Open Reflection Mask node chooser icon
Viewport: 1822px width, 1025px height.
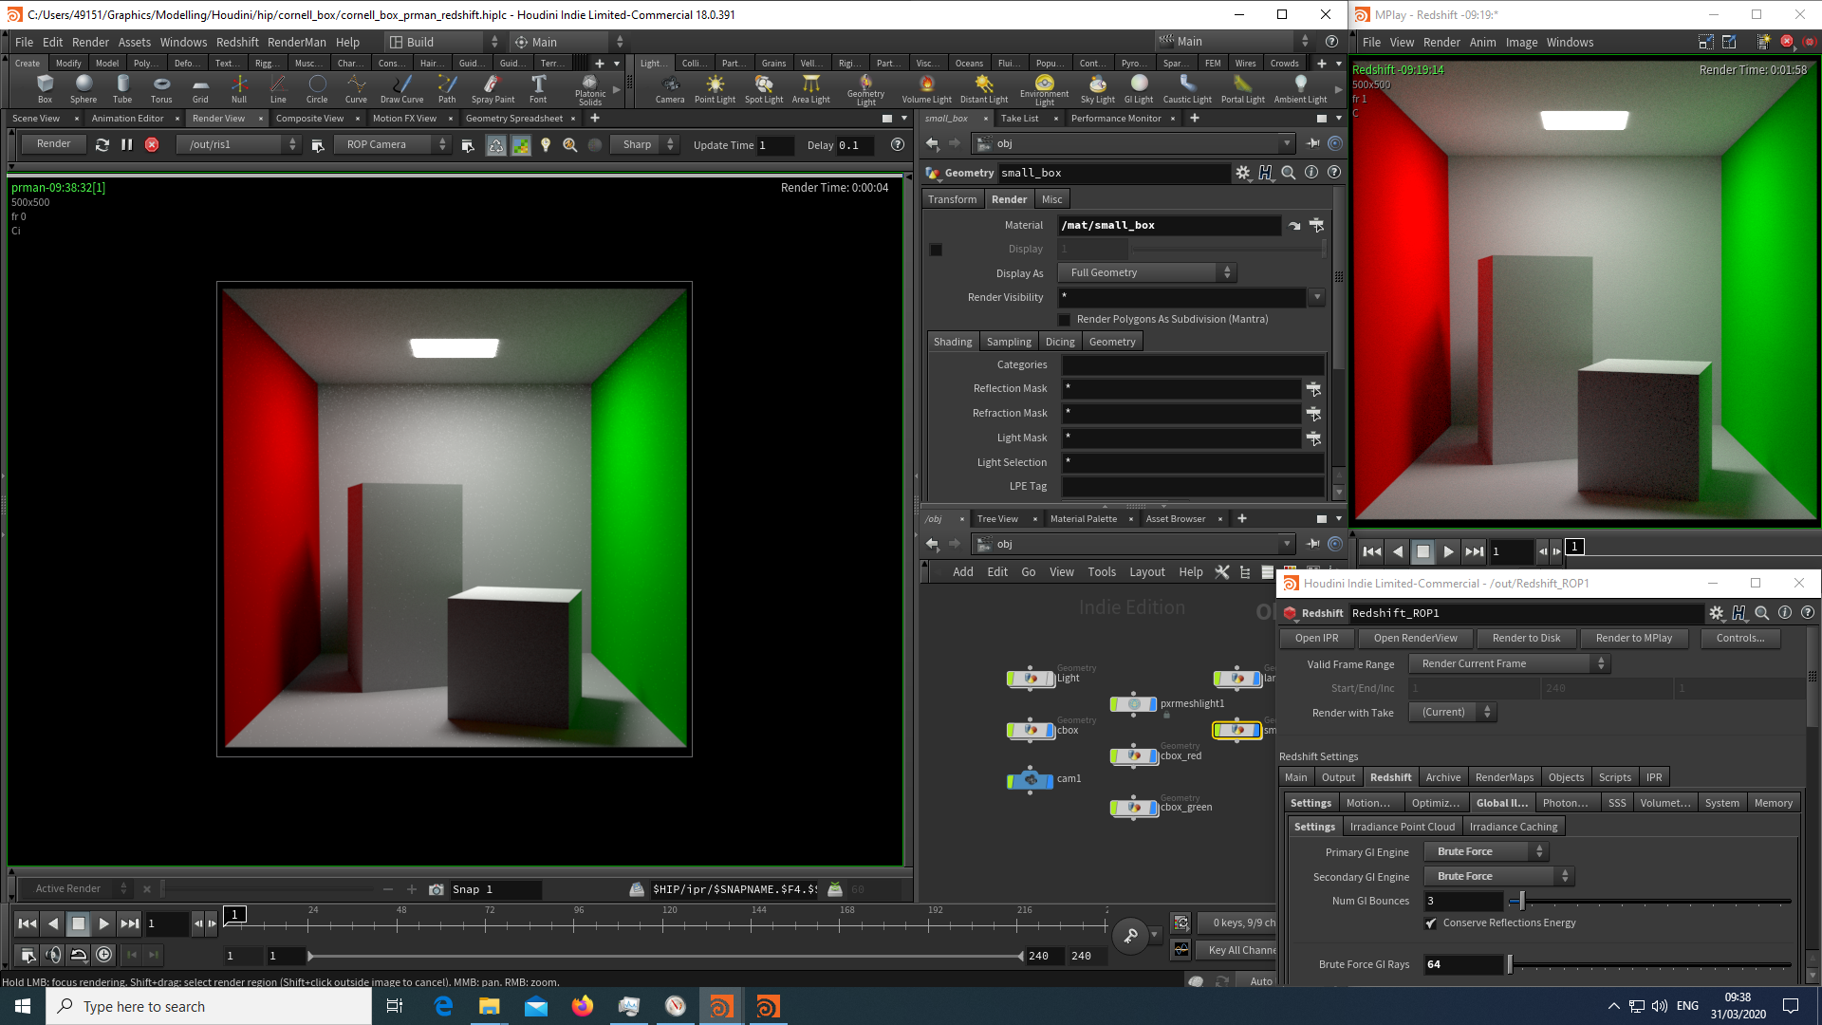pos(1313,388)
